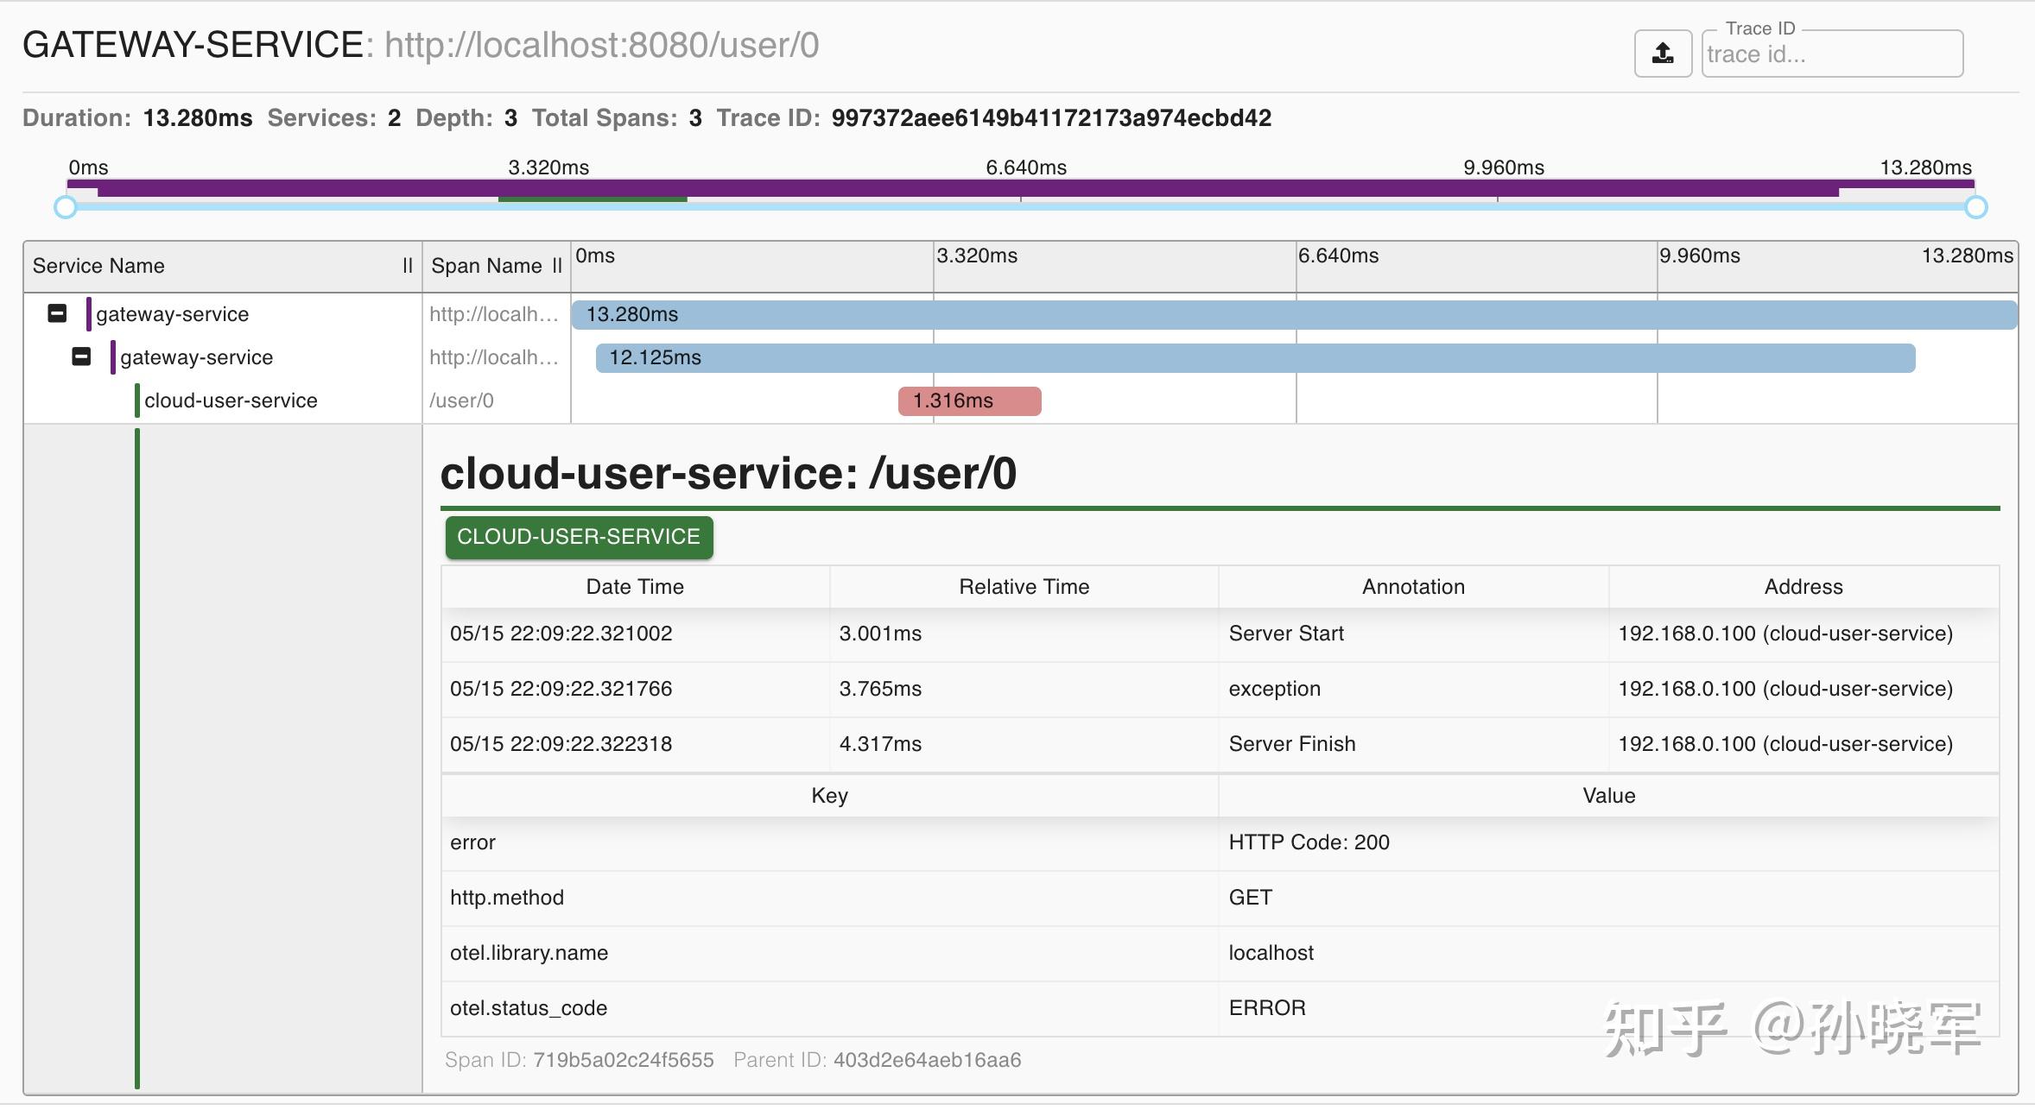The image size is (2035, 1110).
Task: Click the Span Name column resize handle
Action: [557, 266]
